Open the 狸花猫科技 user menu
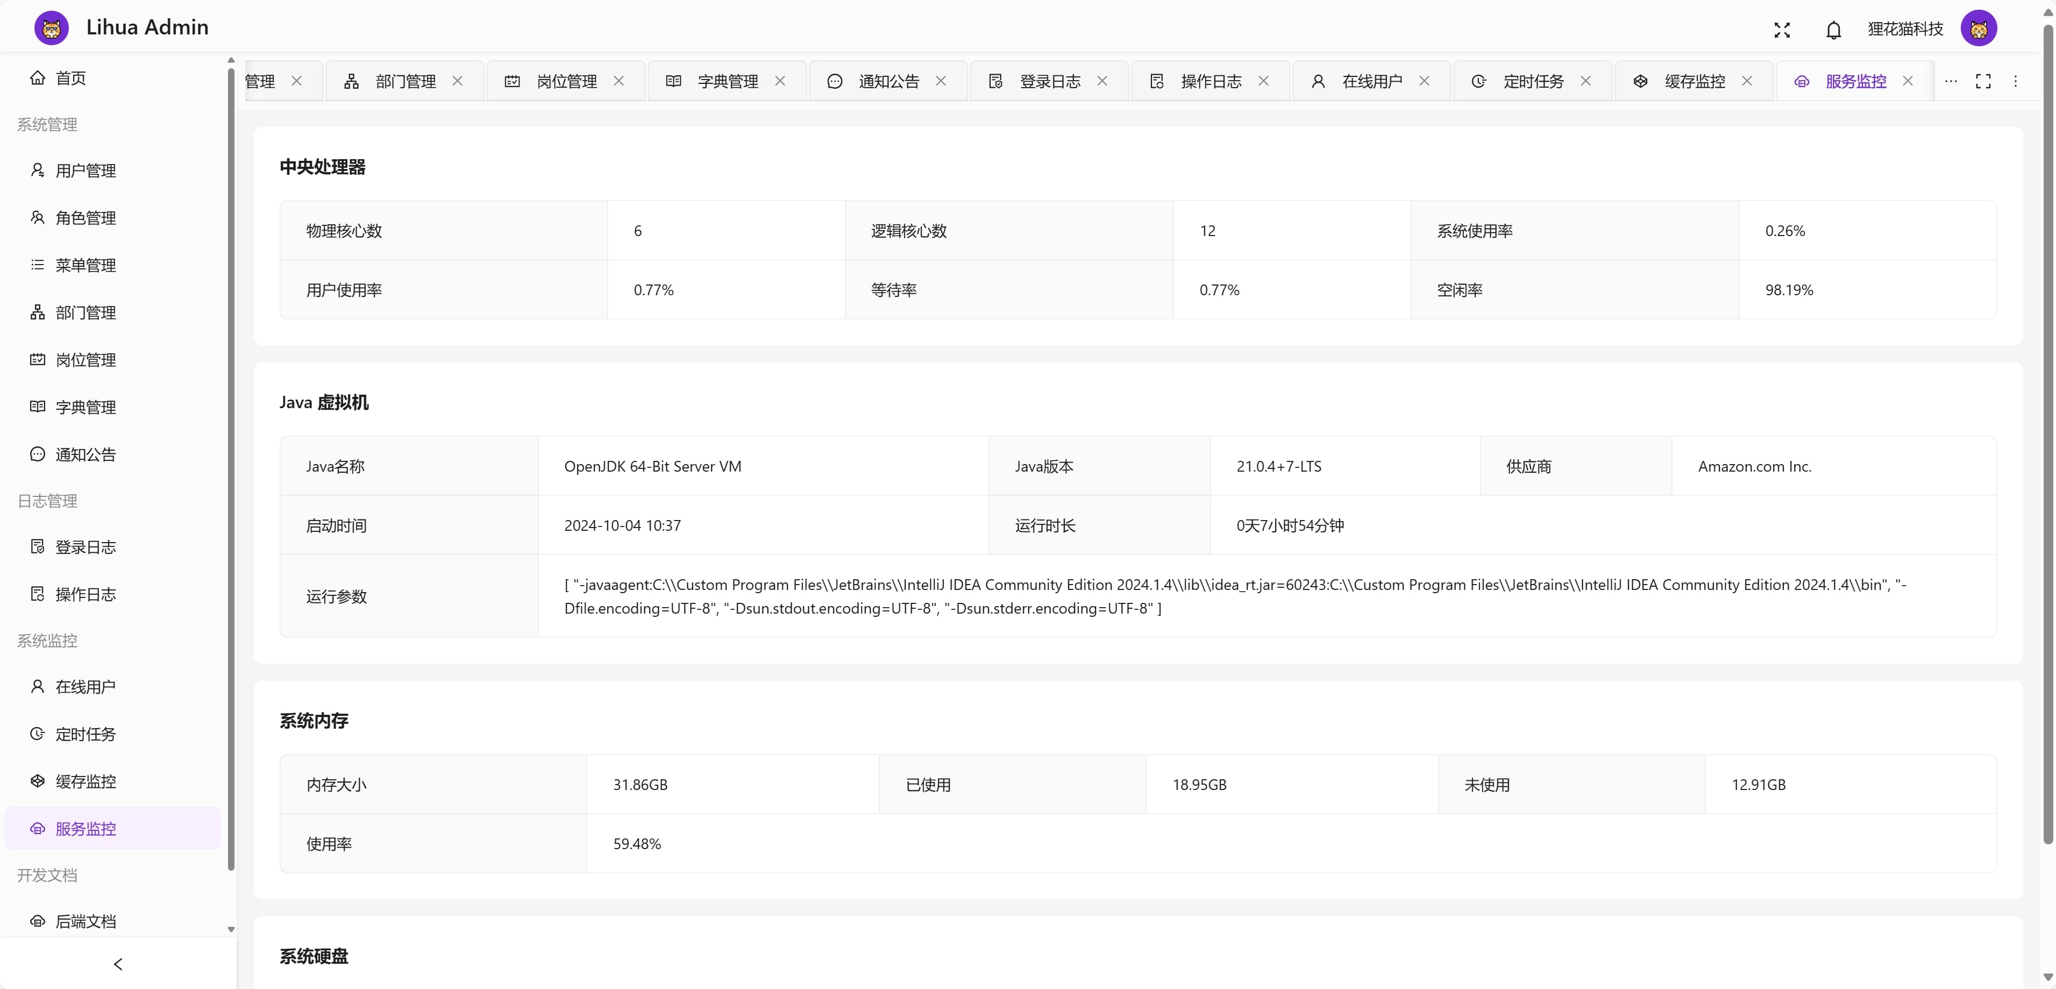Screen dimensions: 2056x989 (x=1905, y=30)
